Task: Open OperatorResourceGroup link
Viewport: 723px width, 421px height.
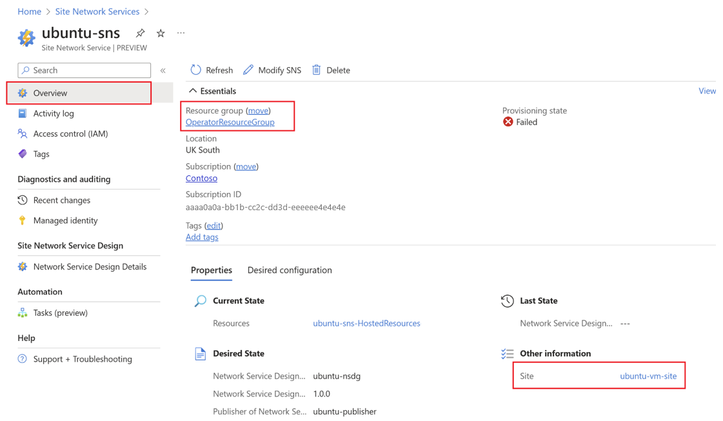Action: [x=230, y=122]
